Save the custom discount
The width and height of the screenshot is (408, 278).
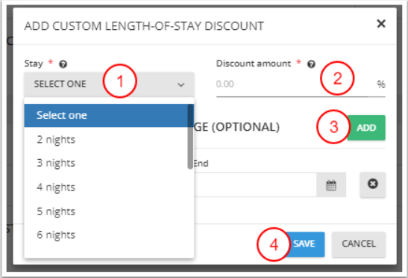(304, 244)
